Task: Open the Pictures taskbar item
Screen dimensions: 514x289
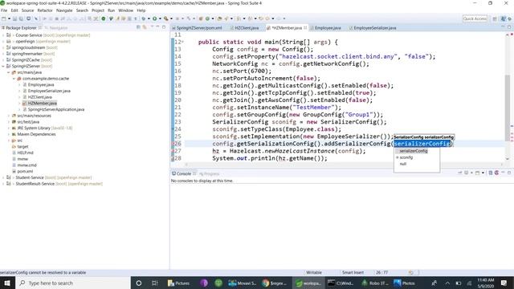Action: [x=178, y=283]
